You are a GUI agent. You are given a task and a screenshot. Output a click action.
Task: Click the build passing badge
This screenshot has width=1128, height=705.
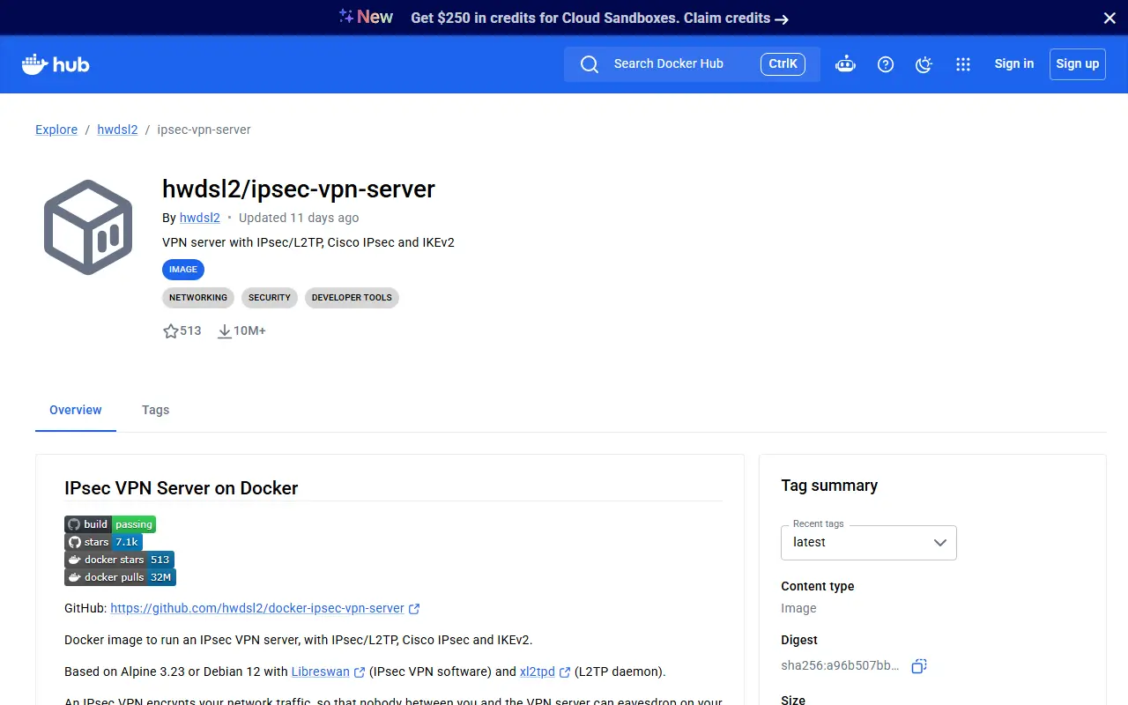(x=110, y=524)
